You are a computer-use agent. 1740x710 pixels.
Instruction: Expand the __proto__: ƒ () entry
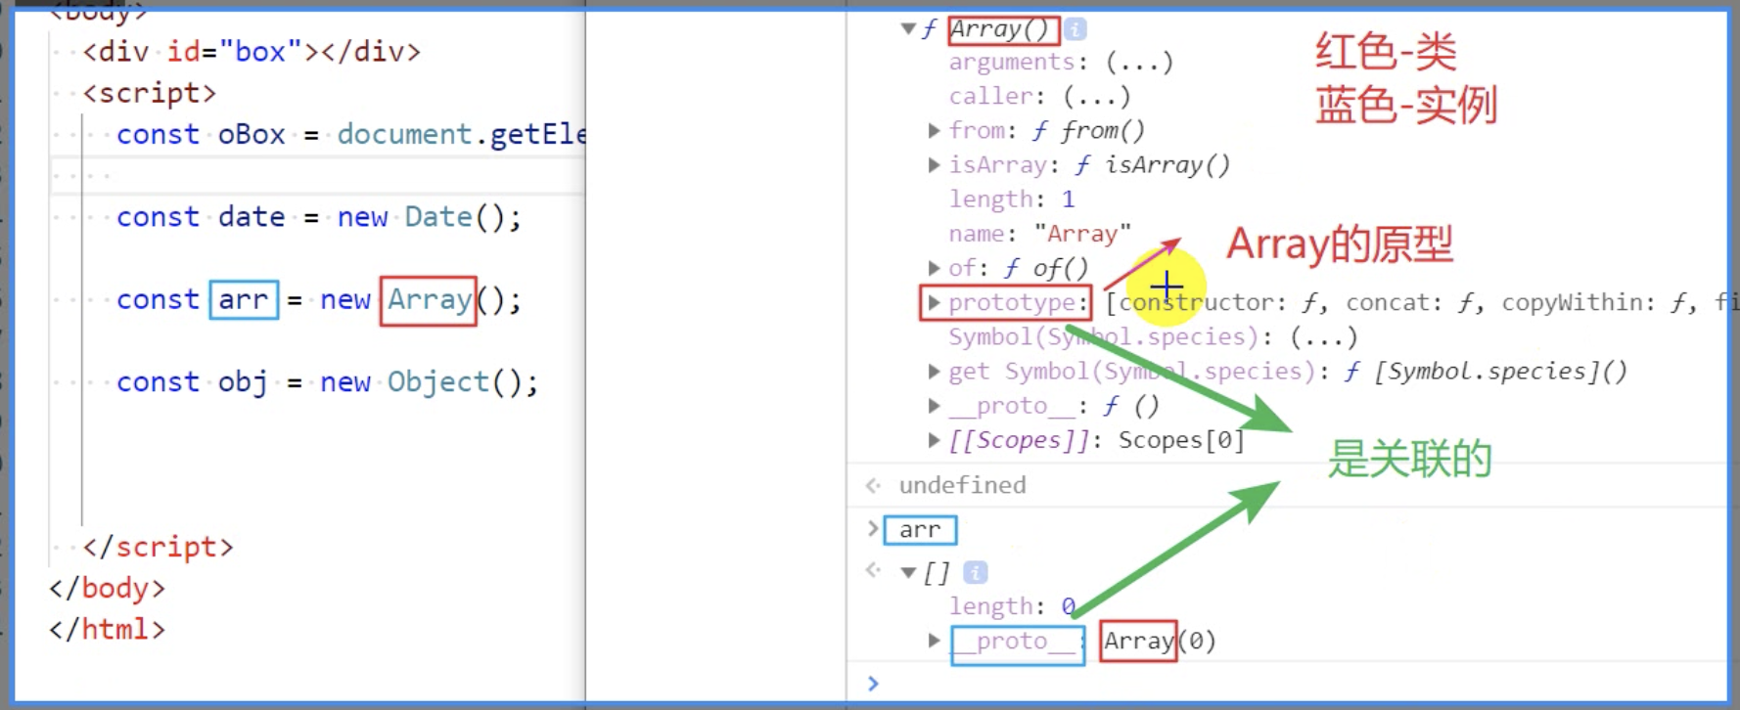click(x=934, y=405)
